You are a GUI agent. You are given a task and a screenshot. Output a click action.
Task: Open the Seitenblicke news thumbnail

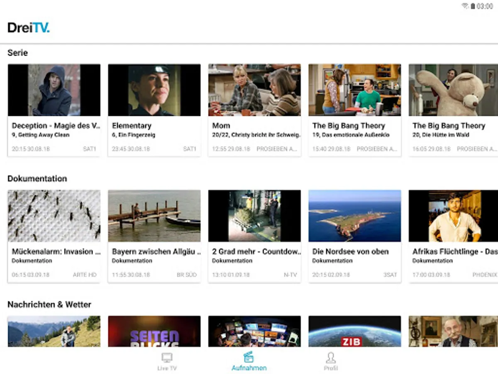[154, 331]
